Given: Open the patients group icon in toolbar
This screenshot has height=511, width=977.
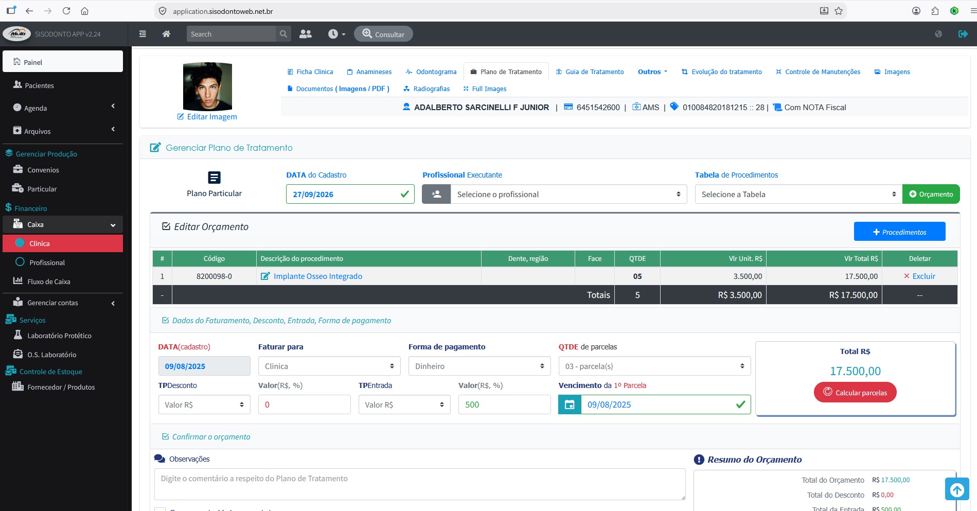Looking at the screenshot, I should point(306,34).
